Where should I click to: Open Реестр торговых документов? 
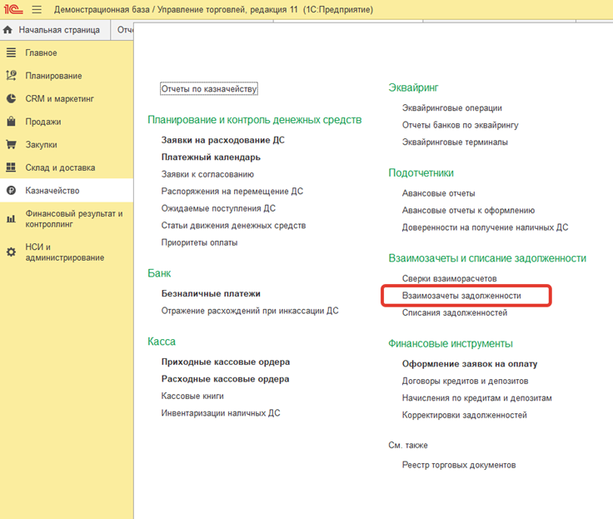click(458, 465)
